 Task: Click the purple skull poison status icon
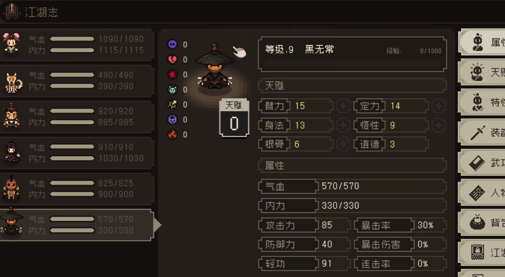[172, 45]
